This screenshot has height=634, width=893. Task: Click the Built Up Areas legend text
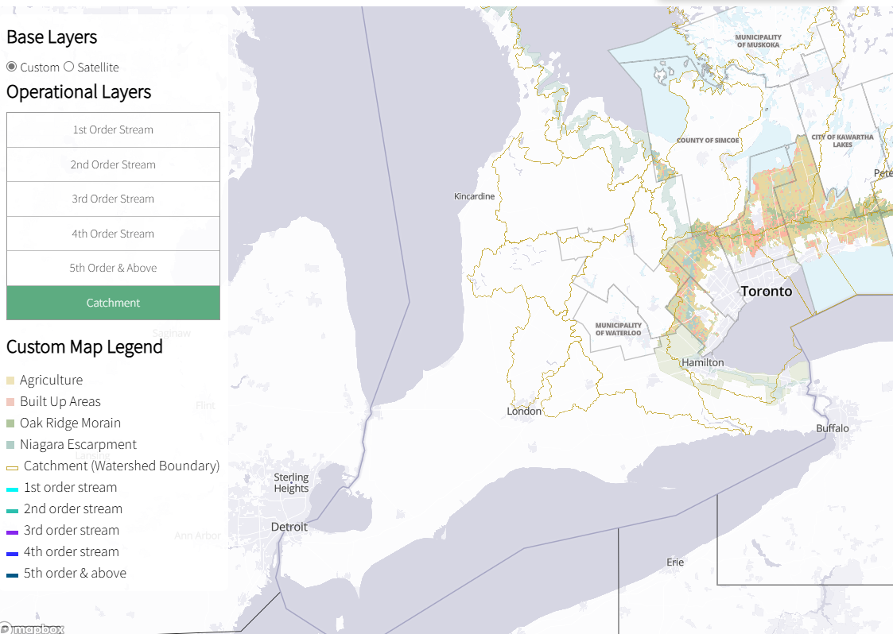point(60,402)
